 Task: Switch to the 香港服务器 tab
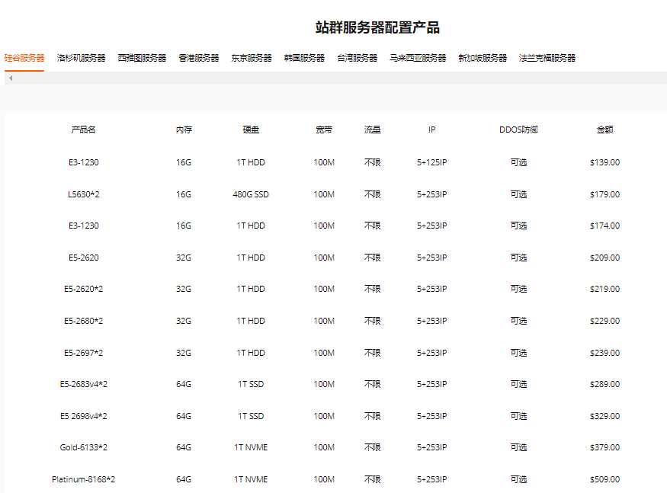tap(199, 58)
